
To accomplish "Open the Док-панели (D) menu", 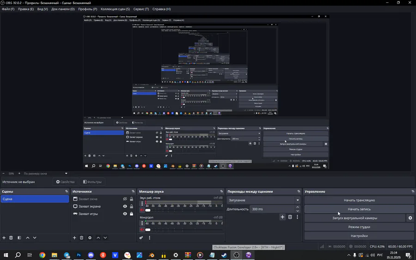I will (63, 9).
